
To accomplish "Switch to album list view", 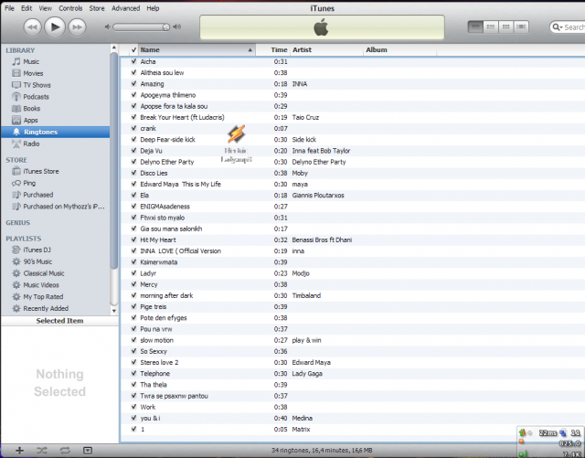I will (491, 27).
